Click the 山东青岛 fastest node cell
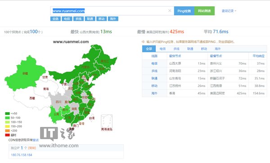The width and height of the screenshot is (270, 163). (175, 78)
